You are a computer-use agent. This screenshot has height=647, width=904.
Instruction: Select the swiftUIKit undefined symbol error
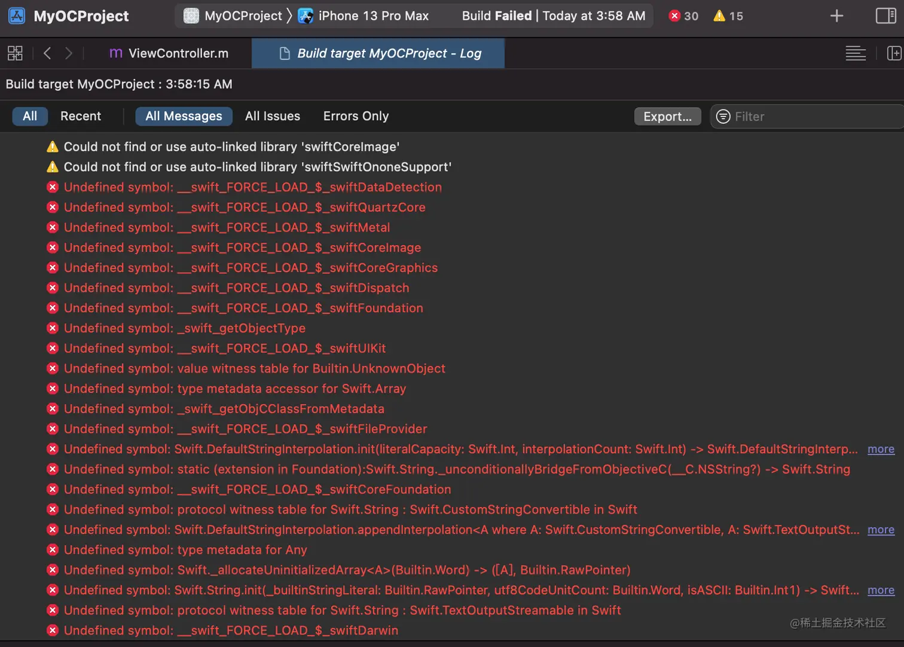click(225, 348)
